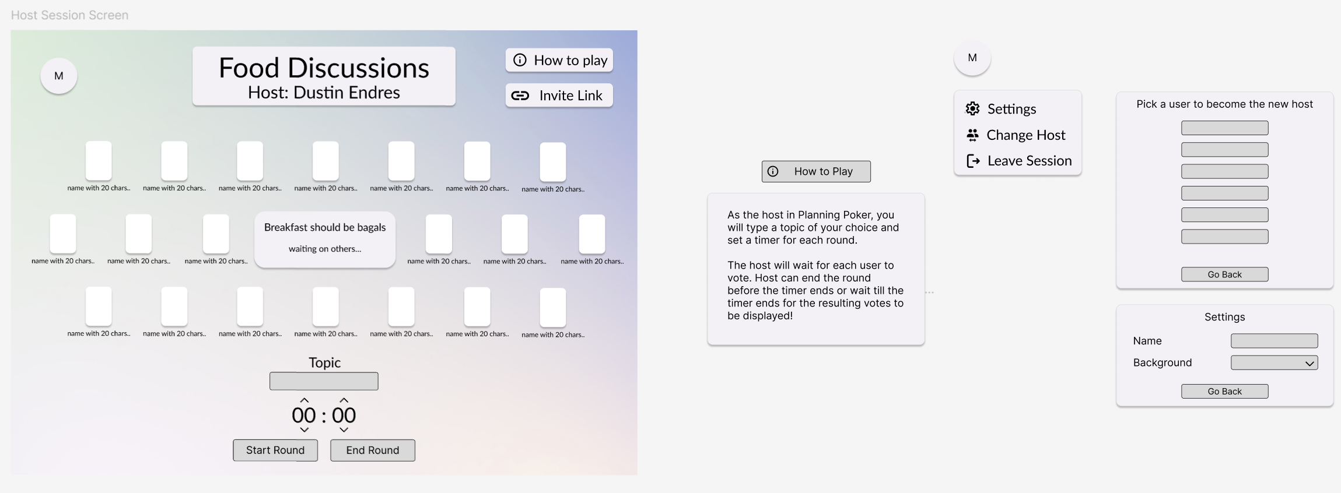Click the Pick a user to become the new host heading
Image resolution: width=1341 pixels, height=493 pixels.
pos(1225,104)
